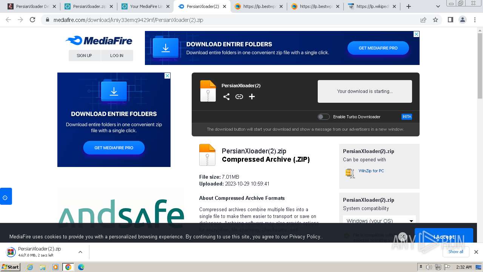
Task: Reload the page
Action: pyautogui.click(x=32, y=20)
